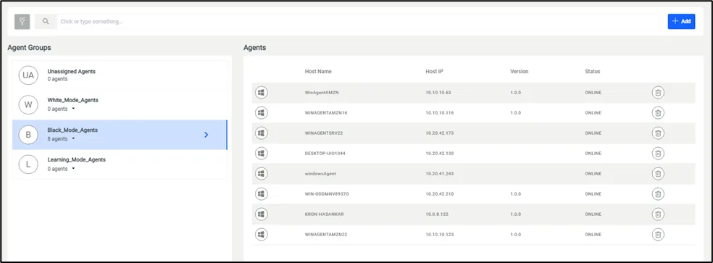Click IP address 10.20.42.130
Viewport: 713px width, 263px height.
click(439, 154)
